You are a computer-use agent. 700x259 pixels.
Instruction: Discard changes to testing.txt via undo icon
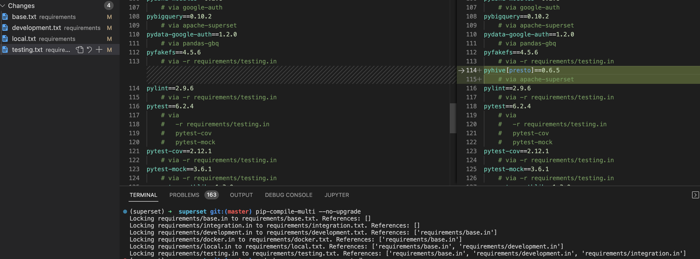click(x=90, y=50)
